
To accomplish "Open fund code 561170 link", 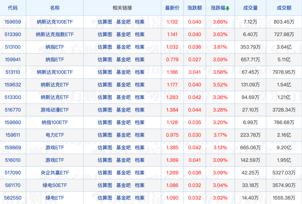I will [x=13, y=185].
